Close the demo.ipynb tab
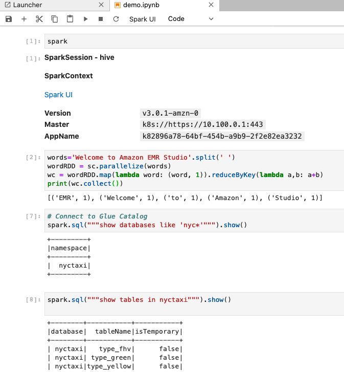This screenshot has width=344, height=372. pos(211,5)
